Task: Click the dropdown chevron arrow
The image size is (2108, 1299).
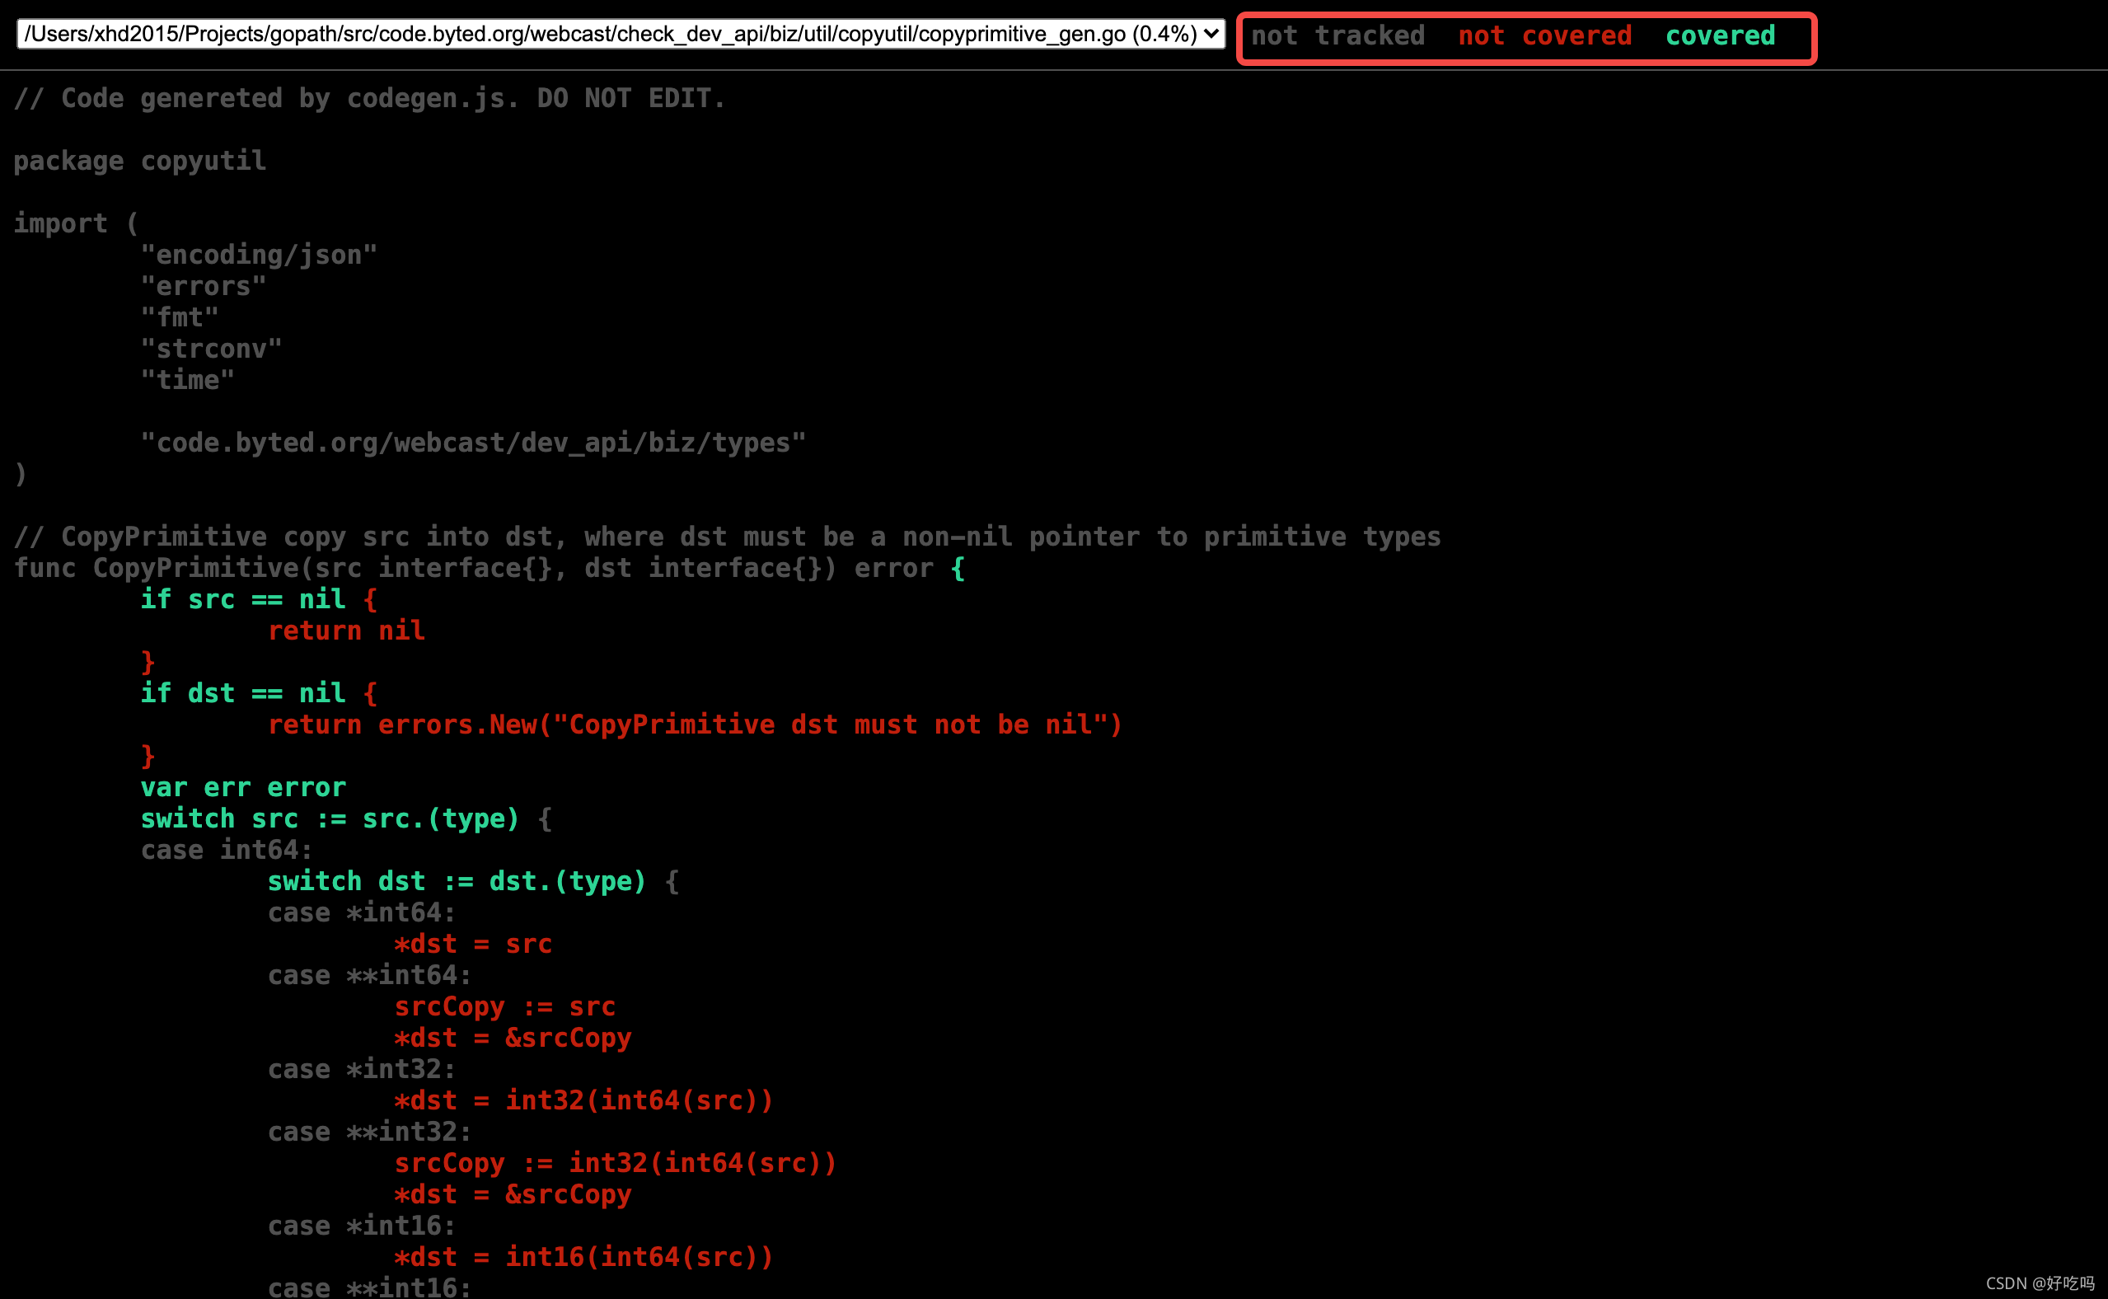Action: pyautogui.click(x=1211, y=35)
